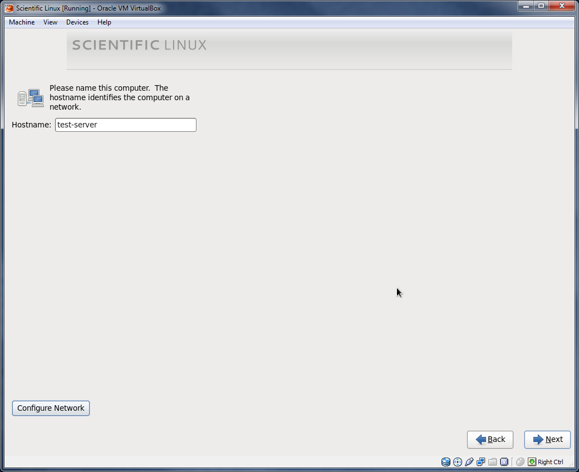Click into the Hostname input field
This screenshot has height=472, width=579.
[x=126, y=125]
